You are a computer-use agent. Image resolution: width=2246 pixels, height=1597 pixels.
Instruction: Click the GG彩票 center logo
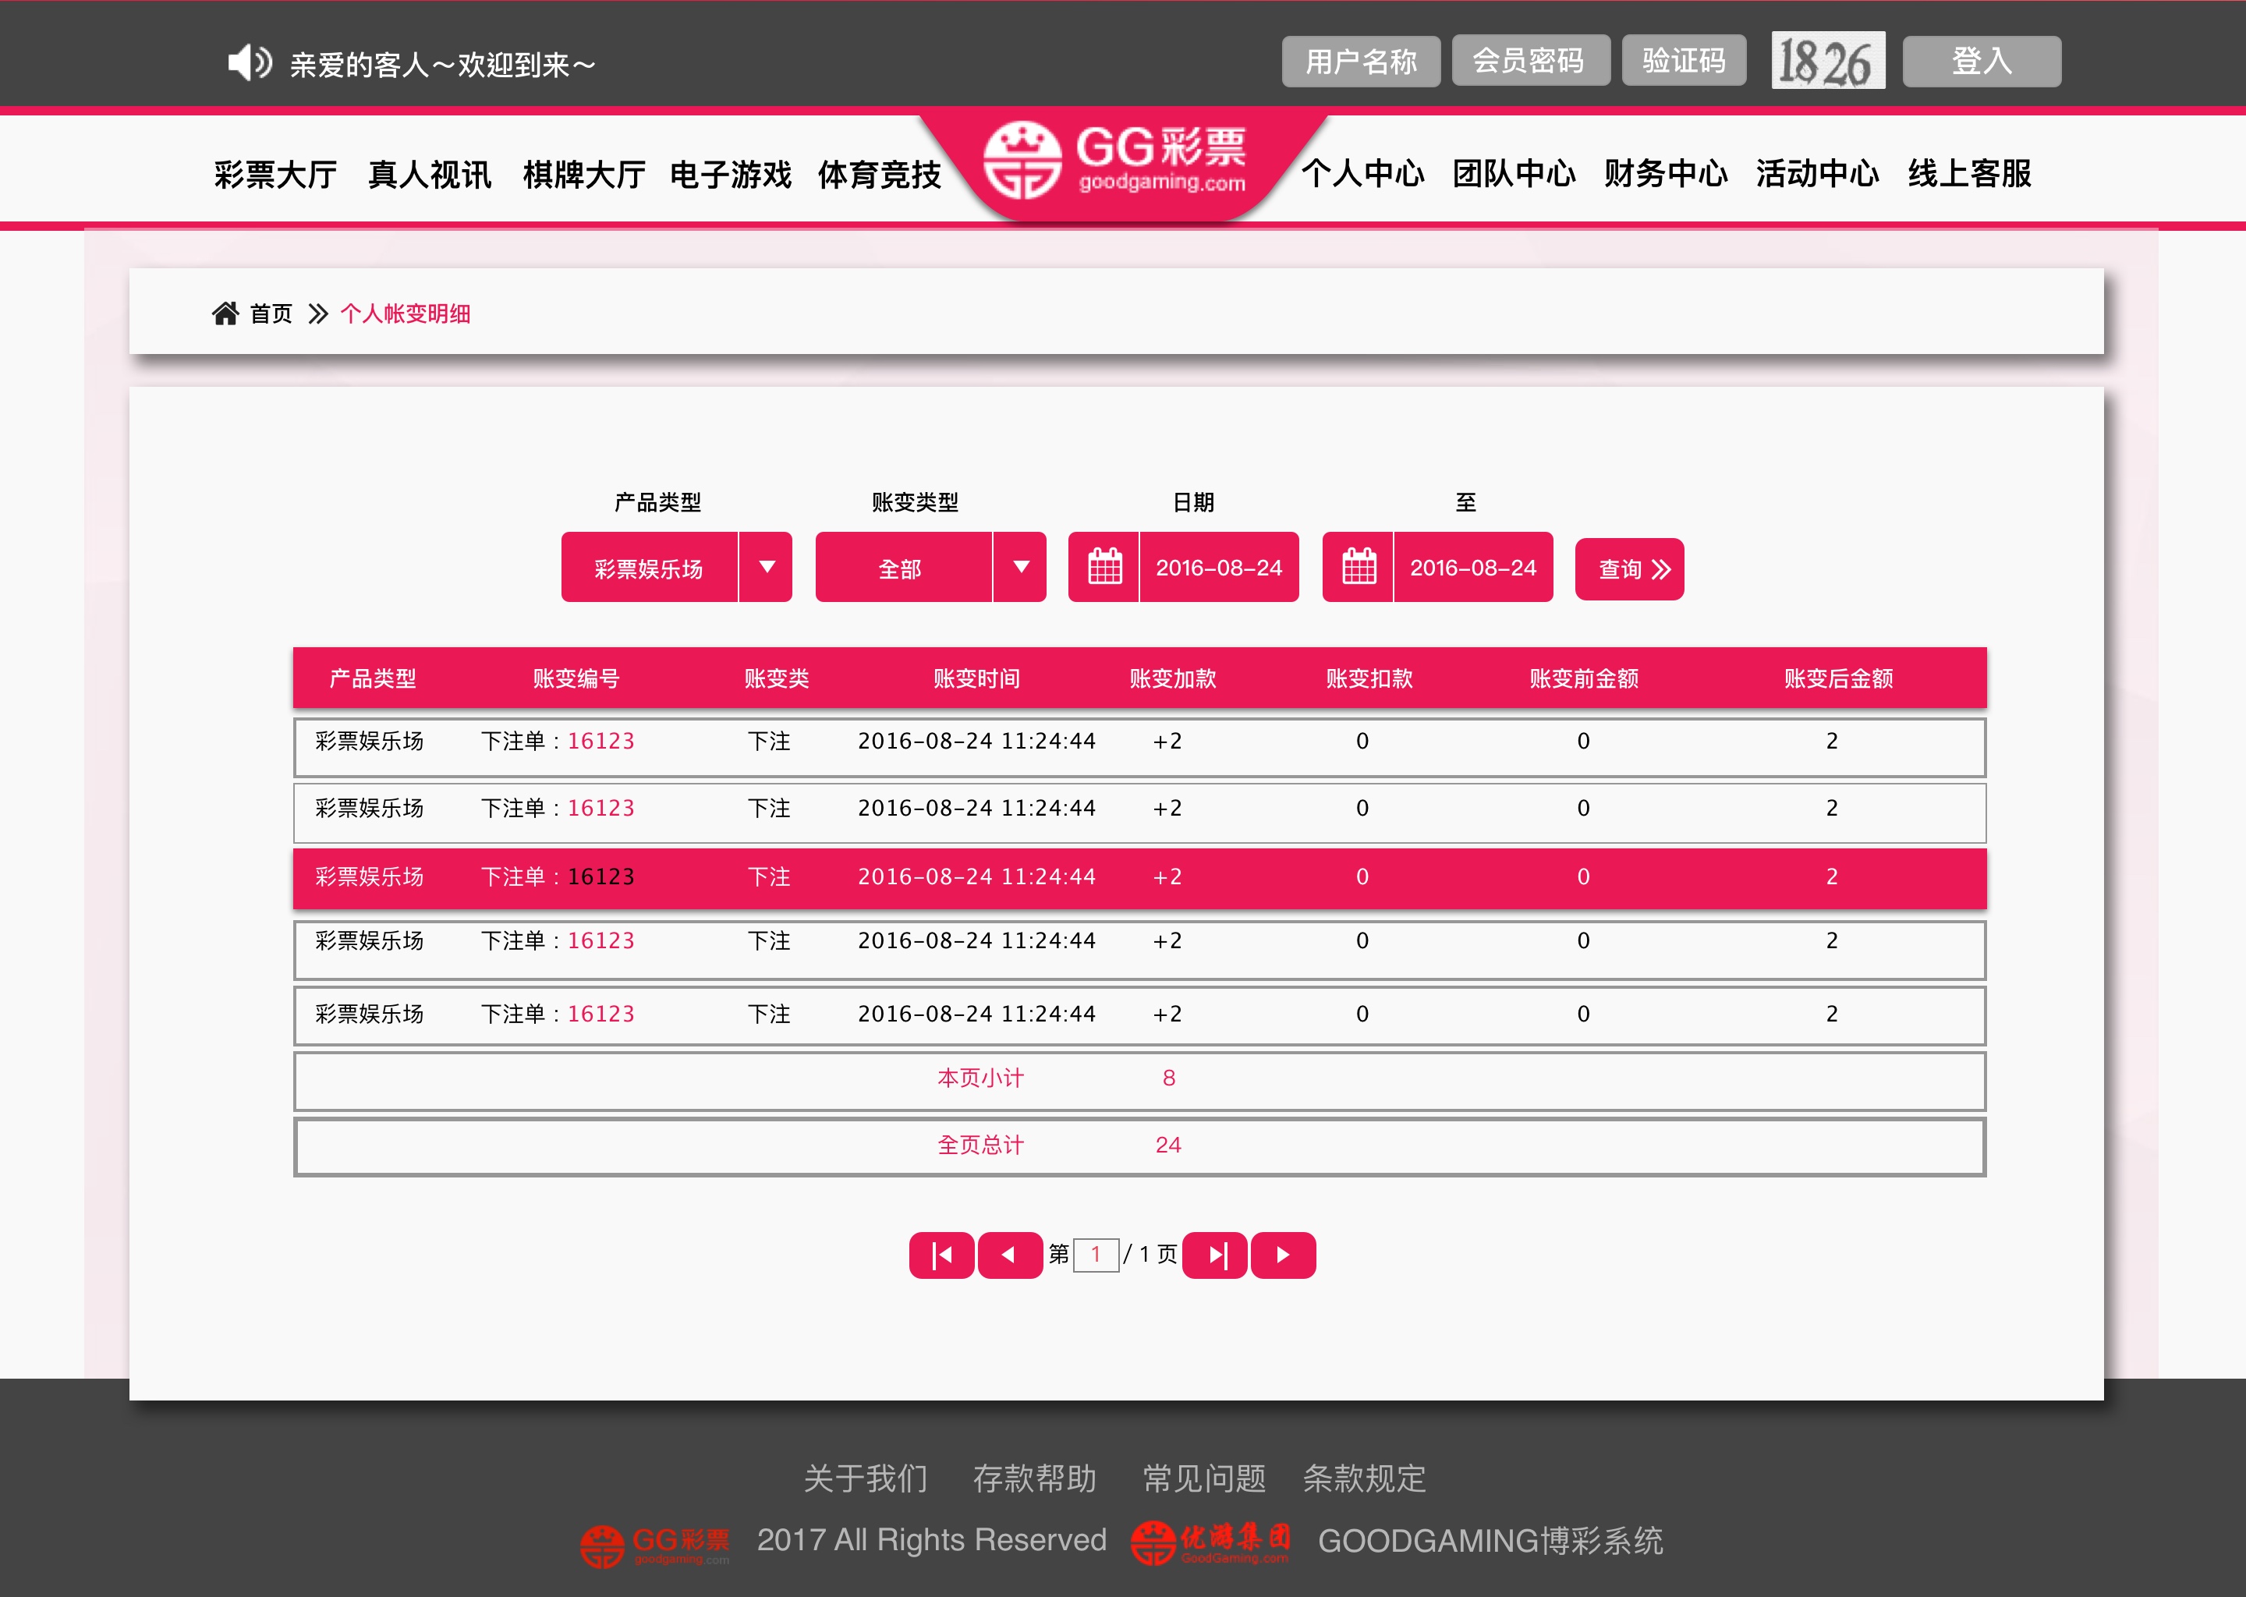[x=1117, y=161]
